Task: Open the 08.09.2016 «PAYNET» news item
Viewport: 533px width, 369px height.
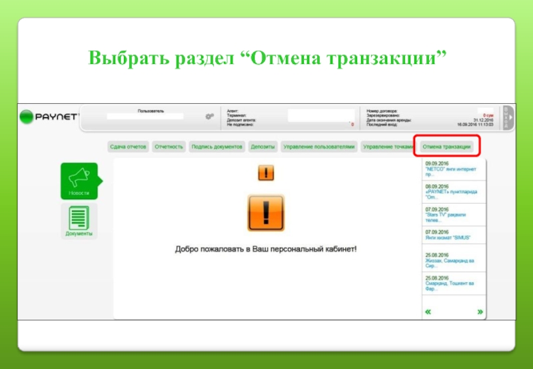Action: (454, 192)
